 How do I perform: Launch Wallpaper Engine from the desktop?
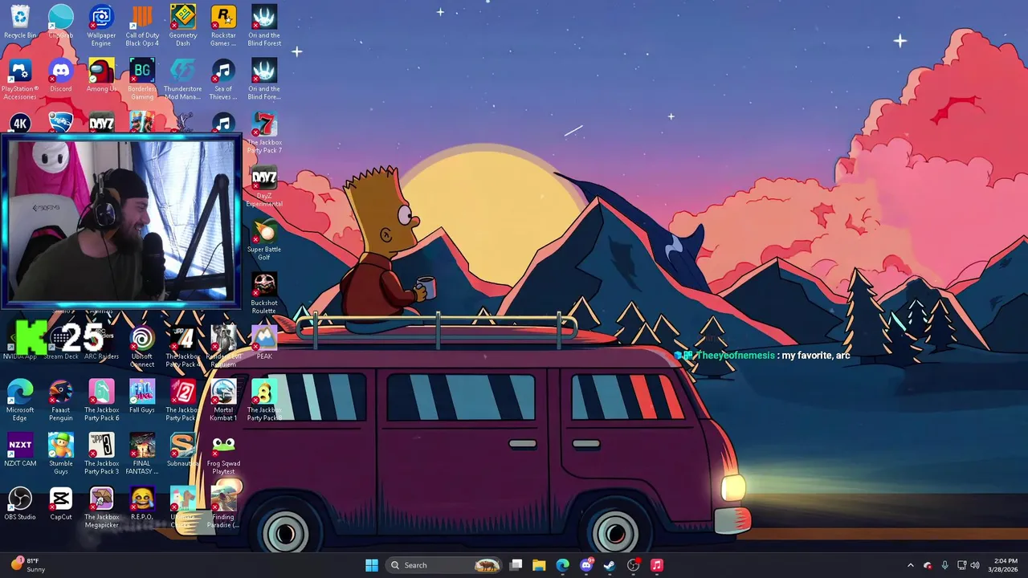pyautogui.click(x=101, y=26)
